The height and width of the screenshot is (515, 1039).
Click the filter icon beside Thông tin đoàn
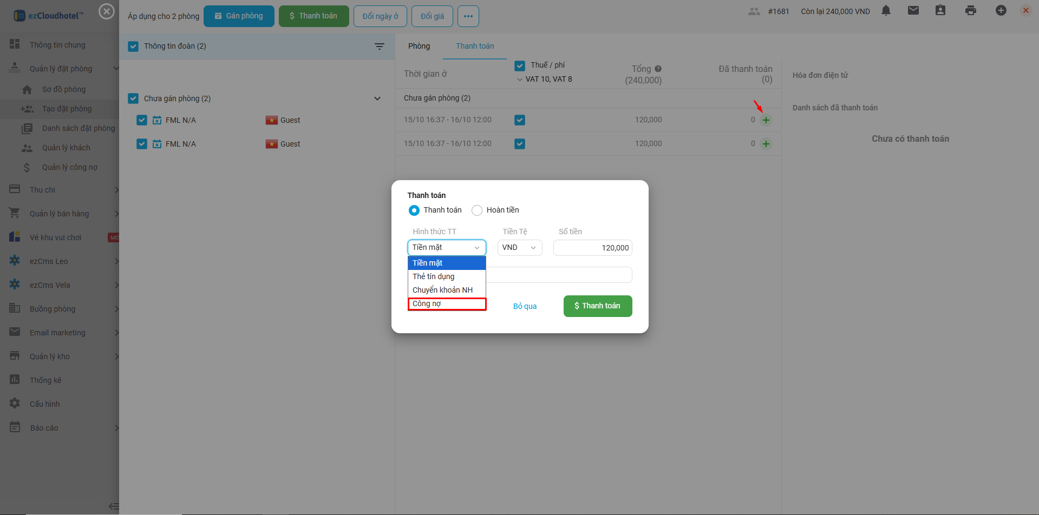point(380,47)
